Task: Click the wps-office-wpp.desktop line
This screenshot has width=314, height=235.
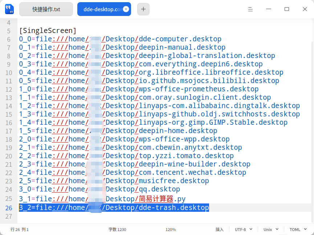Action: (x=125, y=139)
